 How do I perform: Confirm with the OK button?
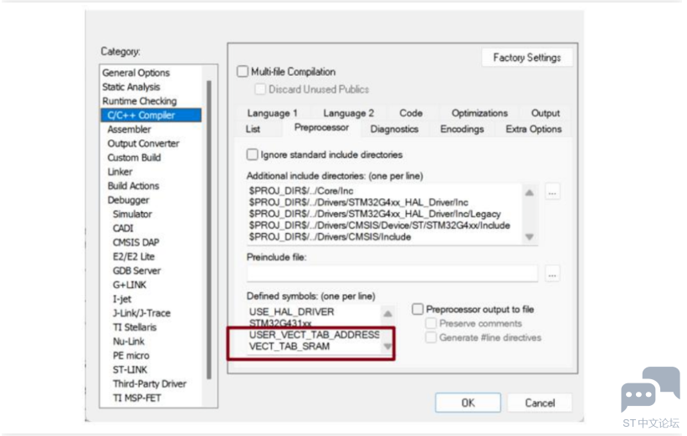click(468, 403)
